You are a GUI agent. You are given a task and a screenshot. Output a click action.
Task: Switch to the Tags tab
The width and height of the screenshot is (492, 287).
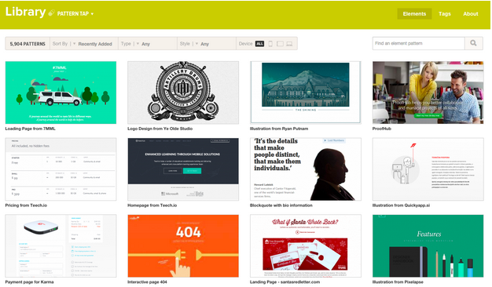444,14
